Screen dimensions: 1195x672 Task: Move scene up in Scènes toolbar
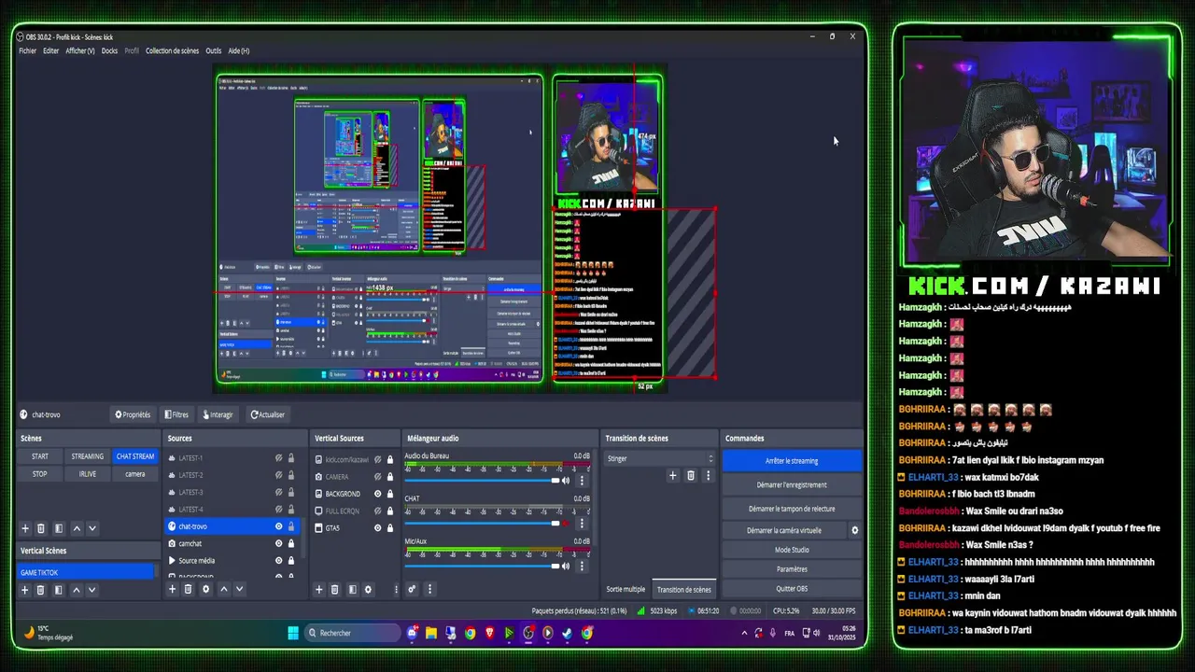pos(77,528)
